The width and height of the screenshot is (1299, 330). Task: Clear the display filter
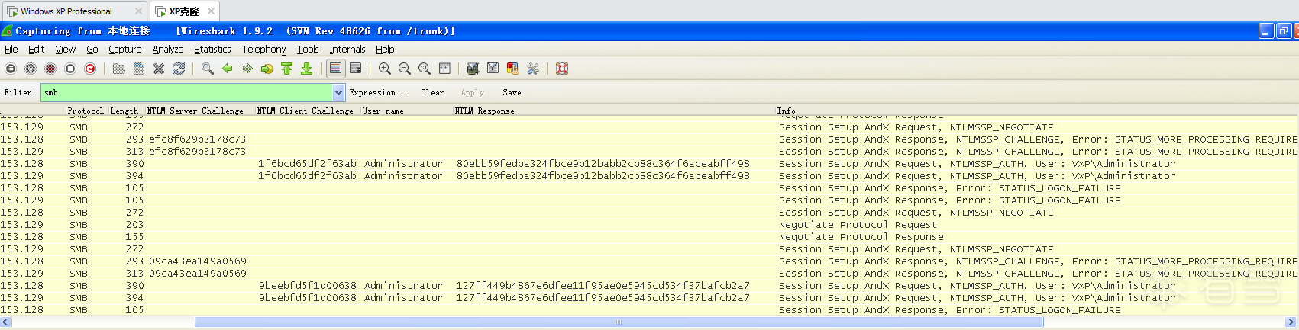pos(431,92)
